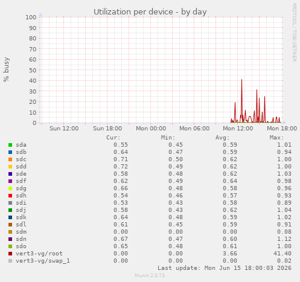Image resolution: width=300 pixels, height=282 pixels.
Task: Select the sdm legend label
Action: point(21,232)
